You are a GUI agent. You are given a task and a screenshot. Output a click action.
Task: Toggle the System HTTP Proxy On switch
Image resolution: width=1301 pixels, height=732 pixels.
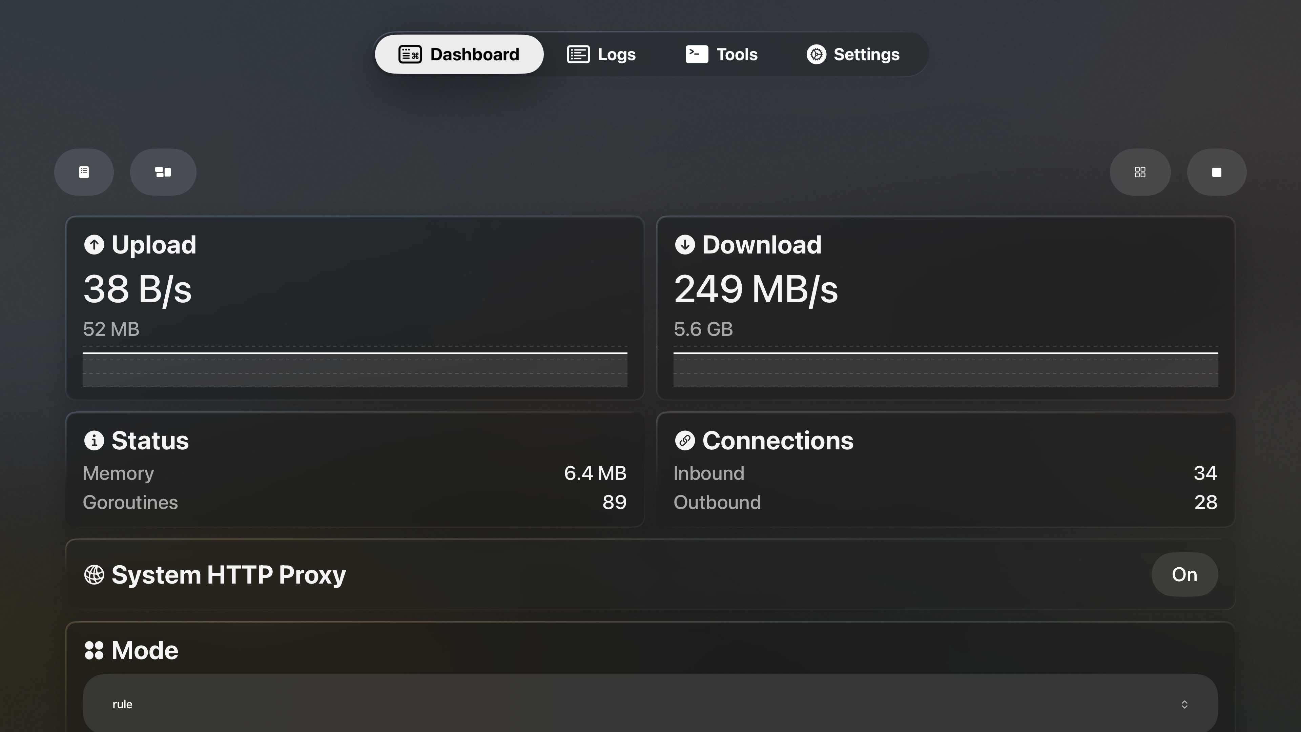(1184, 574)
